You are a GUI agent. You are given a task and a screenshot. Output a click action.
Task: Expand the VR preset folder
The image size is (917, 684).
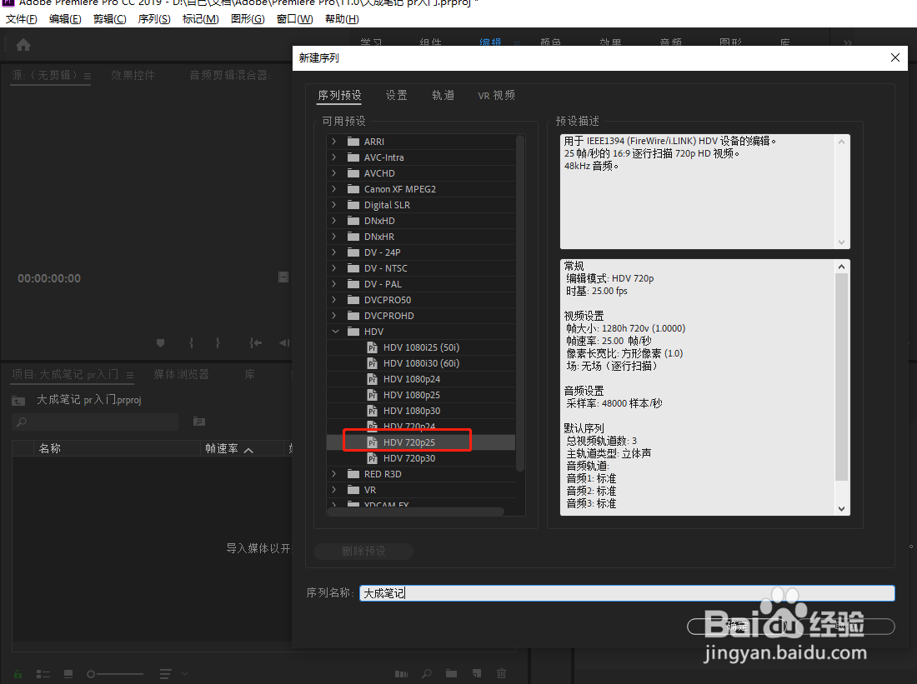click(334, 489)
